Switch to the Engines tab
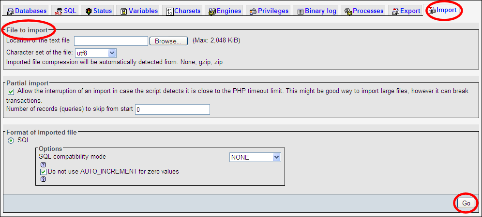This screenshot has width=482, height=217. tap(224, 11)
